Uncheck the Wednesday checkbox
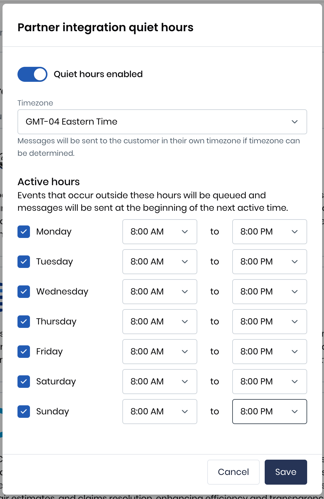 (x=24, y=292)
